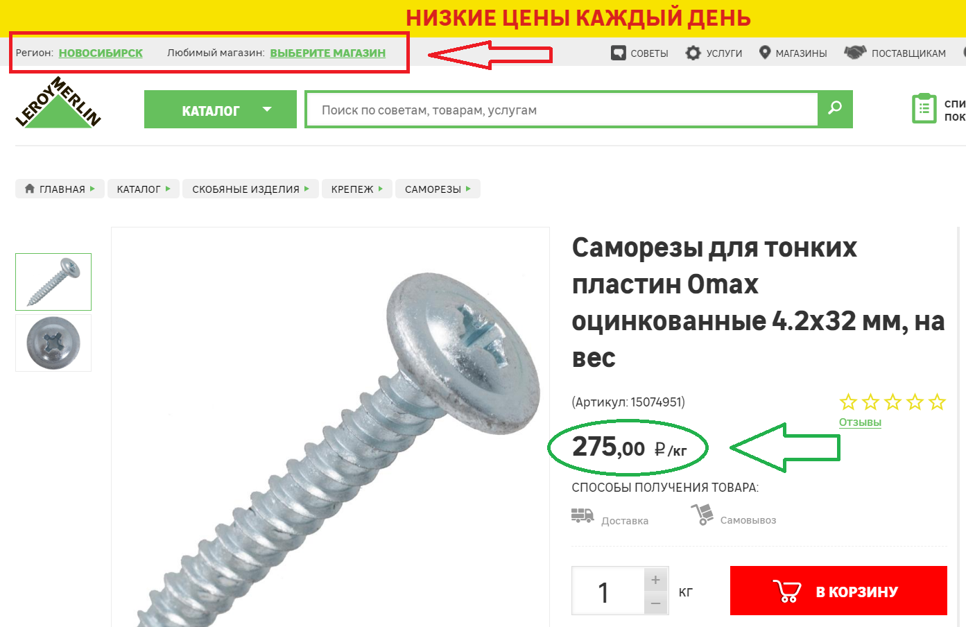The height and width of the screenshot is (627, 966).
Task: Expand the Крепеж breadcrumb arrow
Action: tap(381, 189)
